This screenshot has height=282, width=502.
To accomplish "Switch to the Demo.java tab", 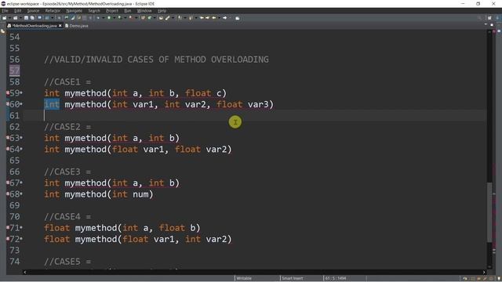I will [x=77, y=26].
